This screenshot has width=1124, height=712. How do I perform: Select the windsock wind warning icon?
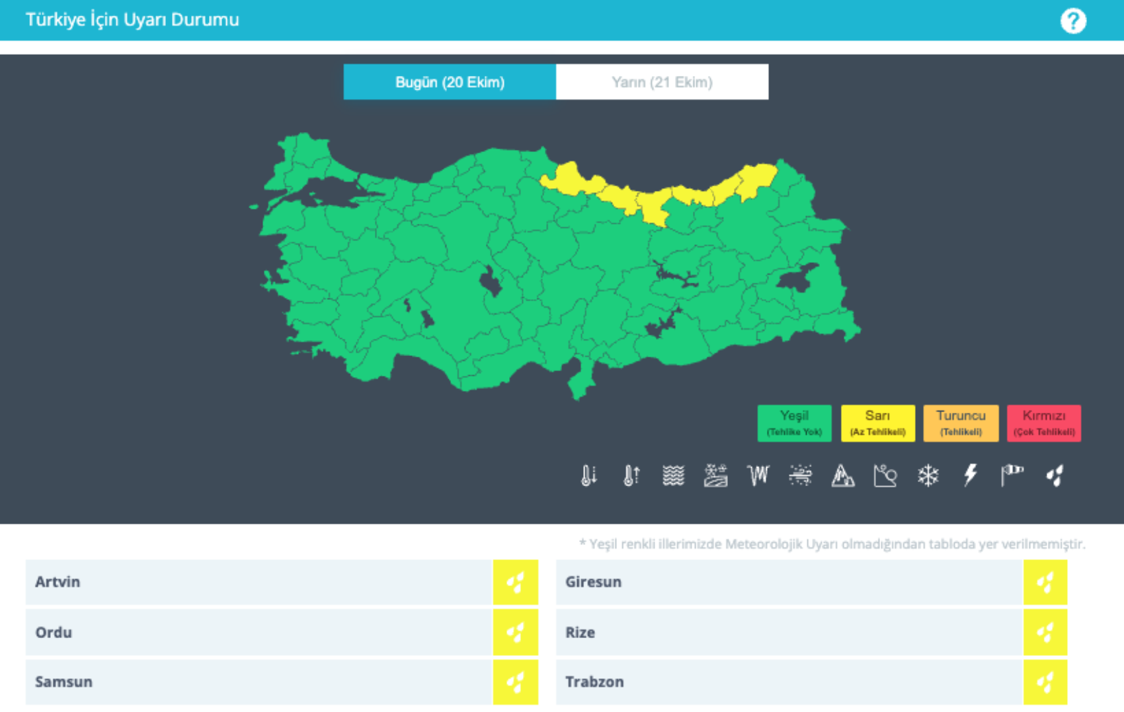[1012, 476]
